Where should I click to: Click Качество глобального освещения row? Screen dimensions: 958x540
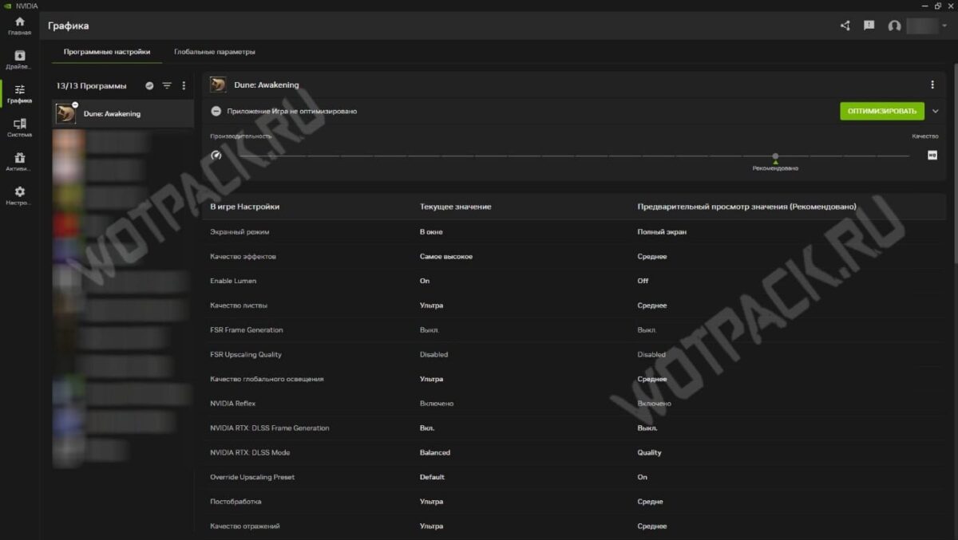point(573,379)
